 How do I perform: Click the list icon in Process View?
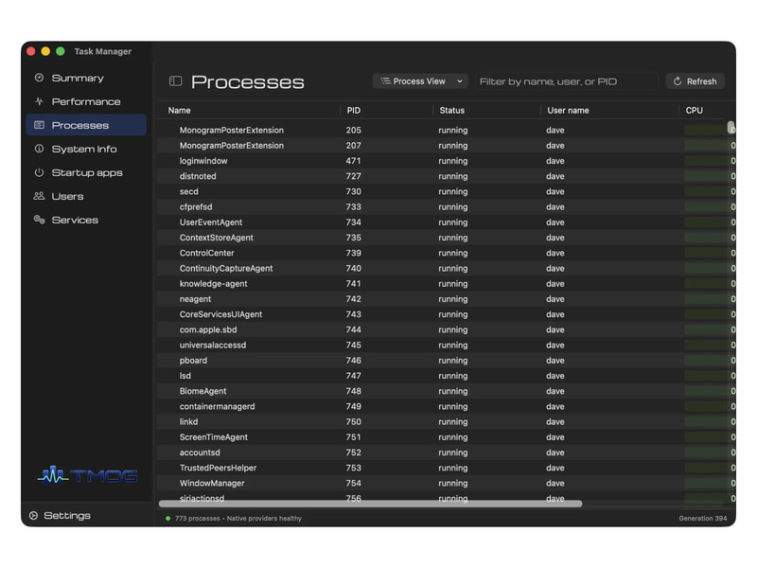(x=386, y=81)
